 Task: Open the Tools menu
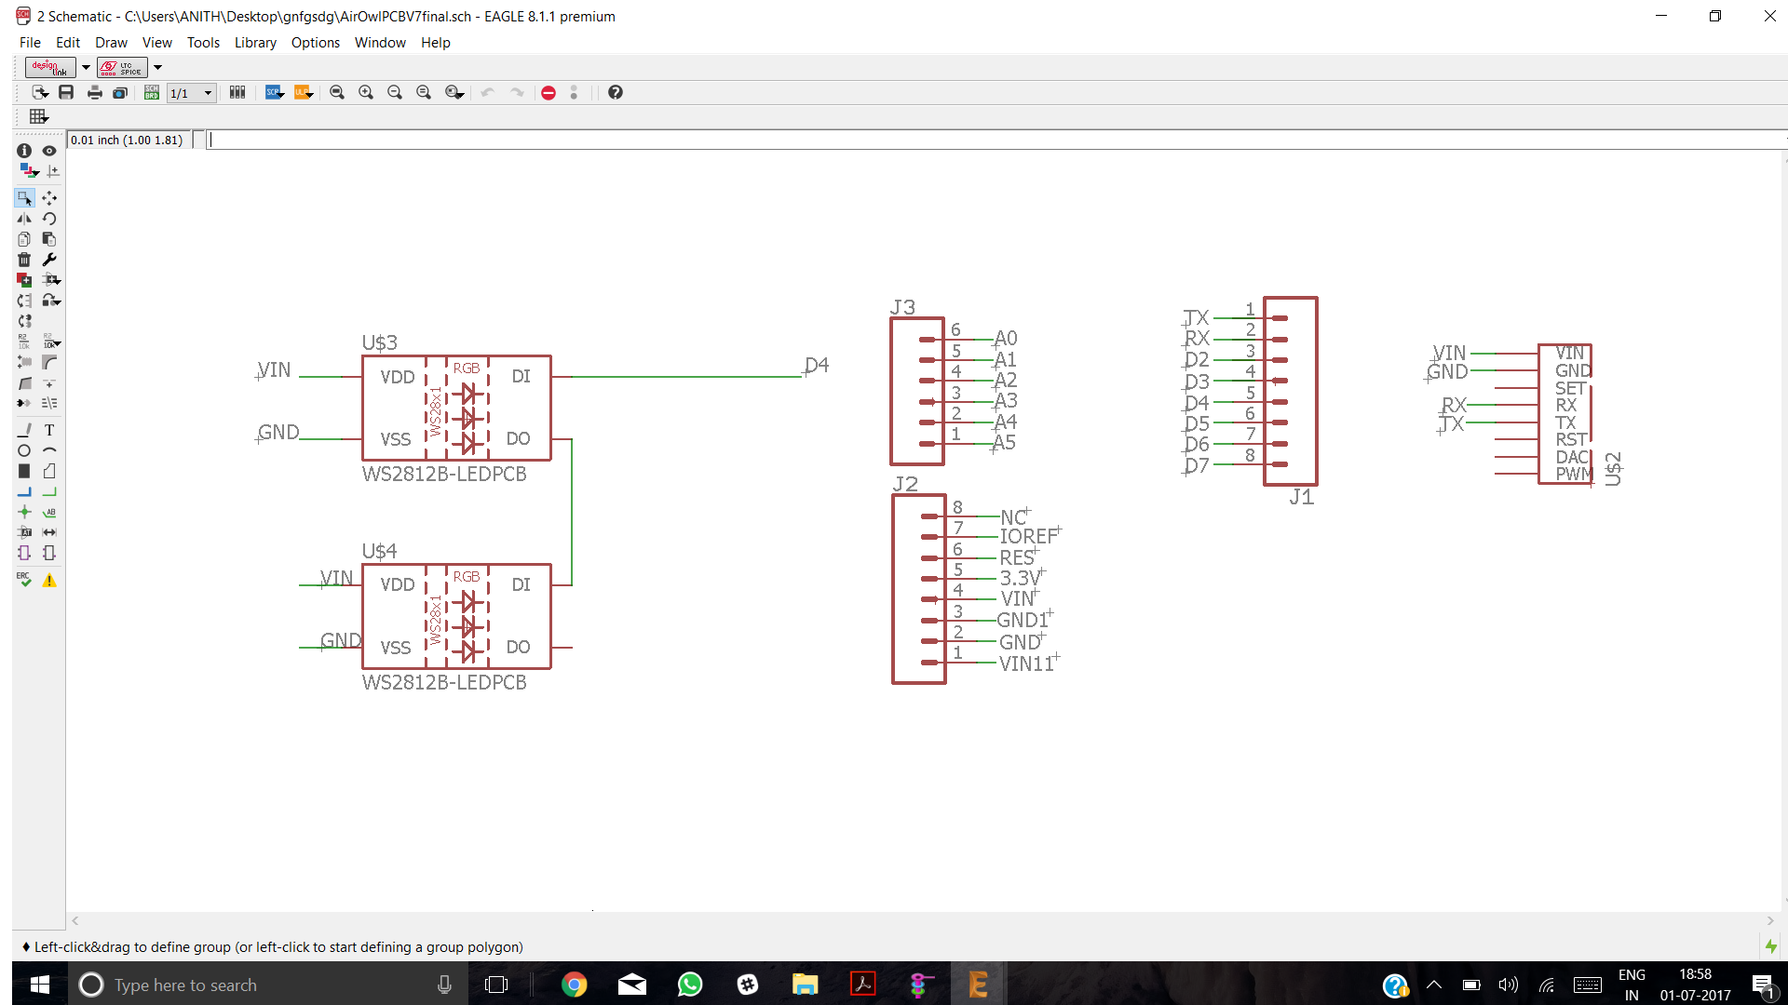(x=203, y=43)
